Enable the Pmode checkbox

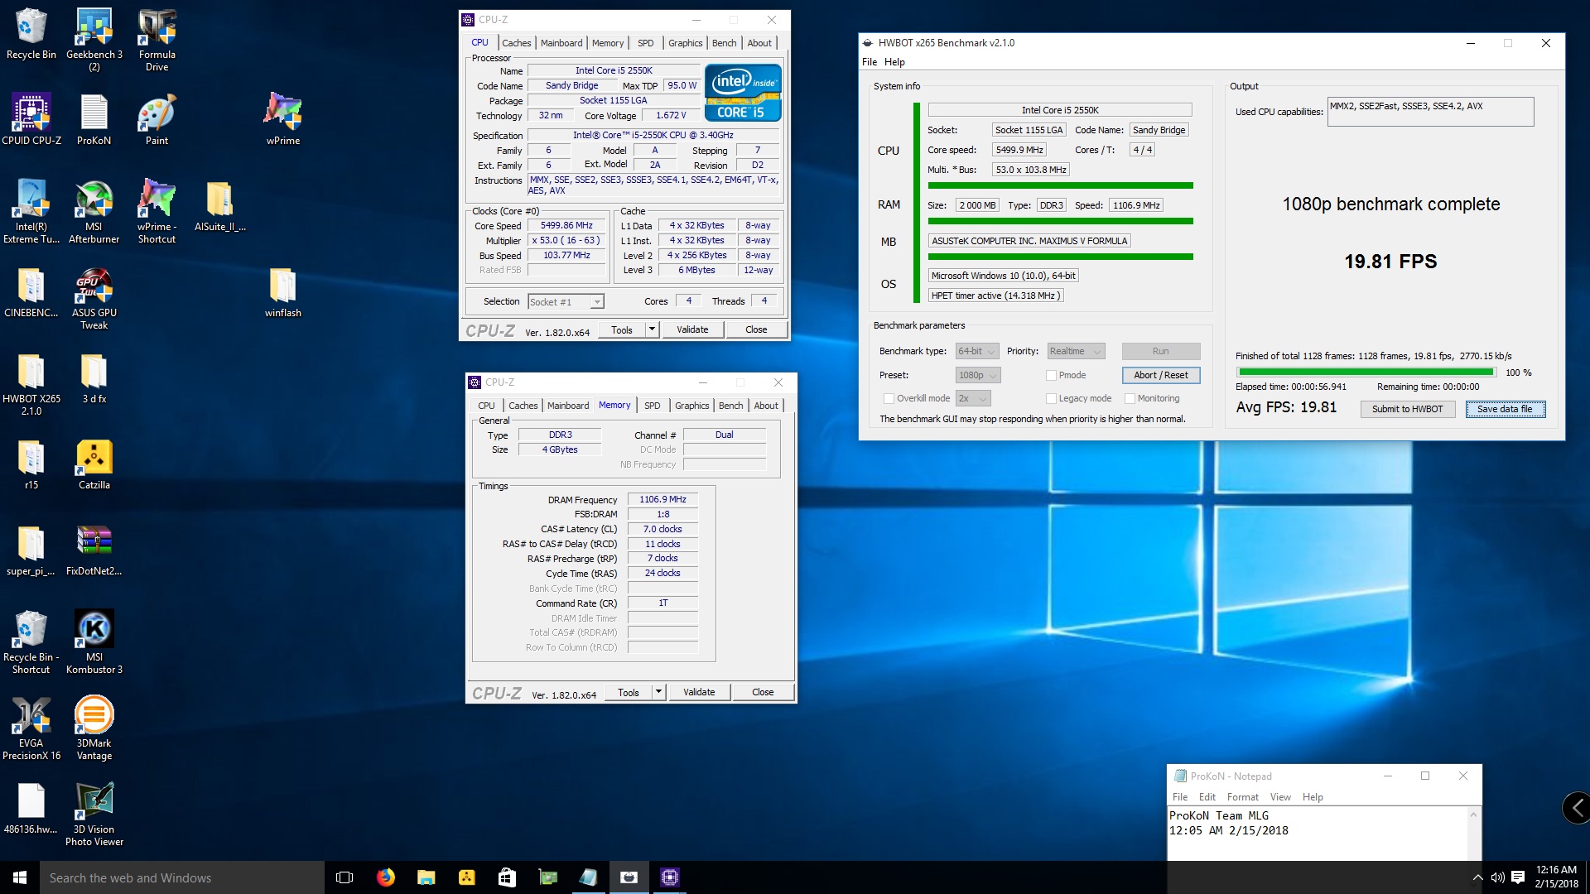point(1051,375)
